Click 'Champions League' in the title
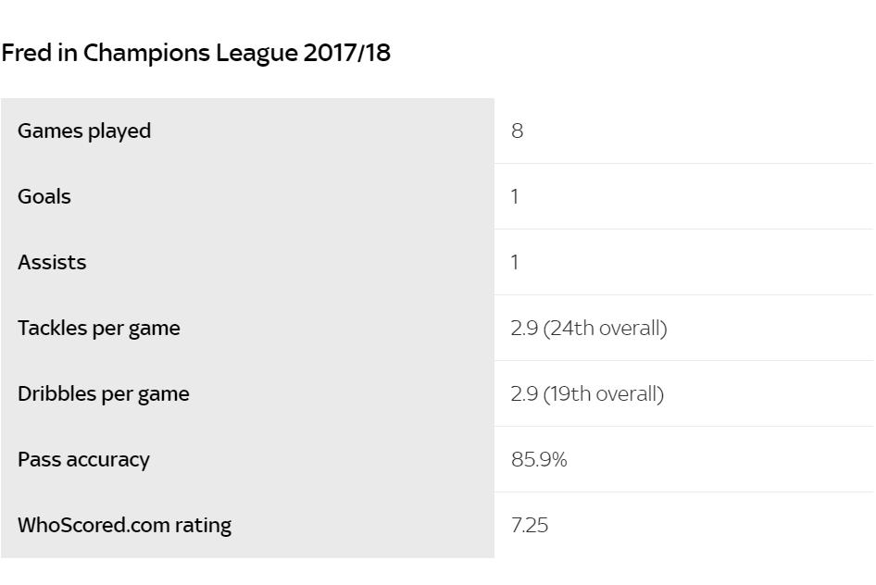The width and height of the screenshot is (876, 585). coord(190,54)
